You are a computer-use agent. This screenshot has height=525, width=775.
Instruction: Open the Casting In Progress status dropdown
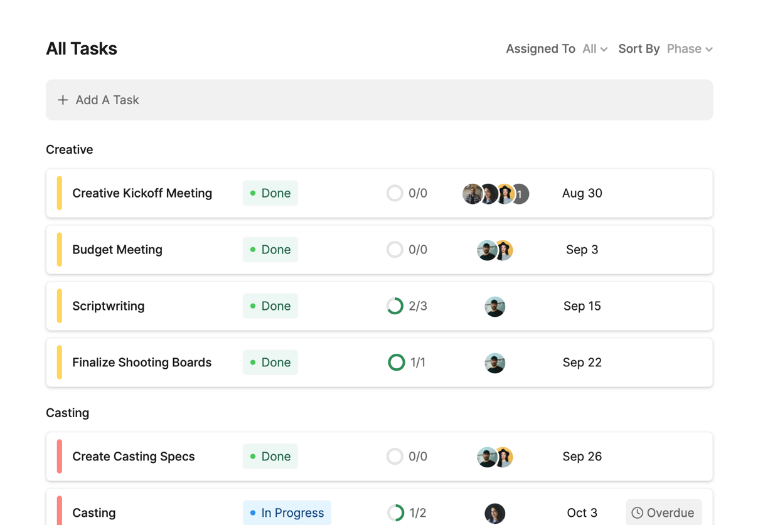(x=287, y=512)
